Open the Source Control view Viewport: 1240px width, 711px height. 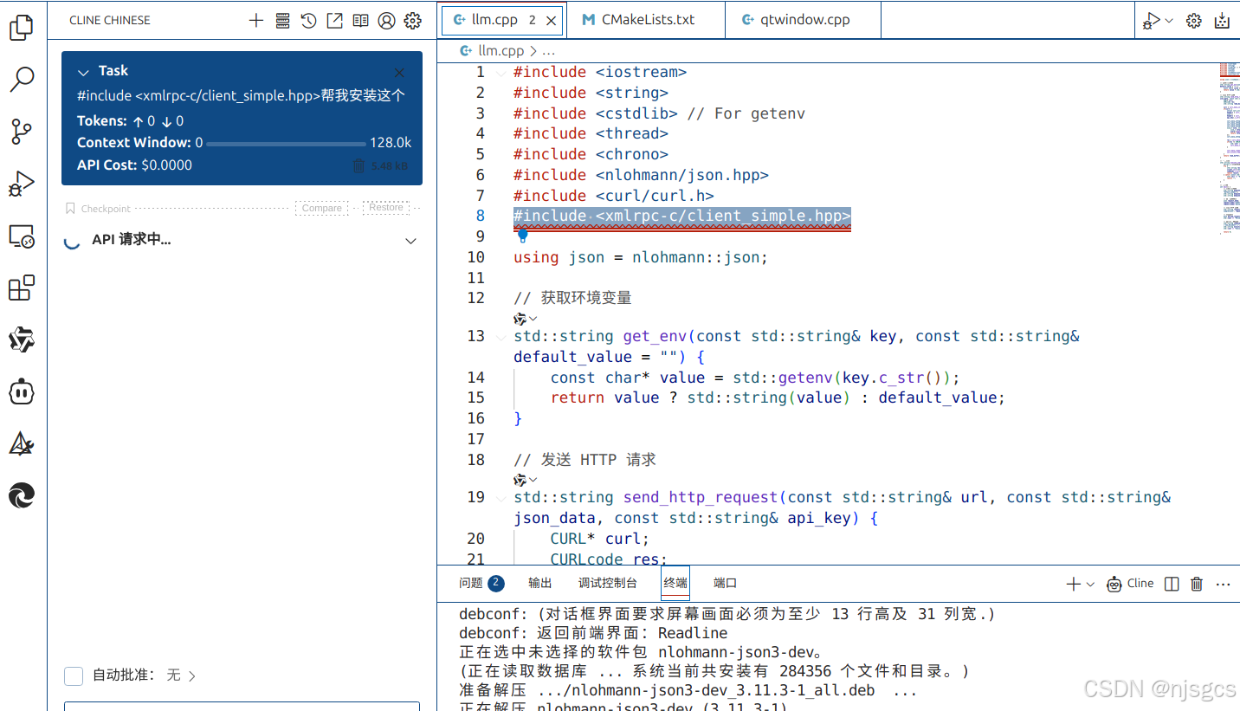point(22,132)
